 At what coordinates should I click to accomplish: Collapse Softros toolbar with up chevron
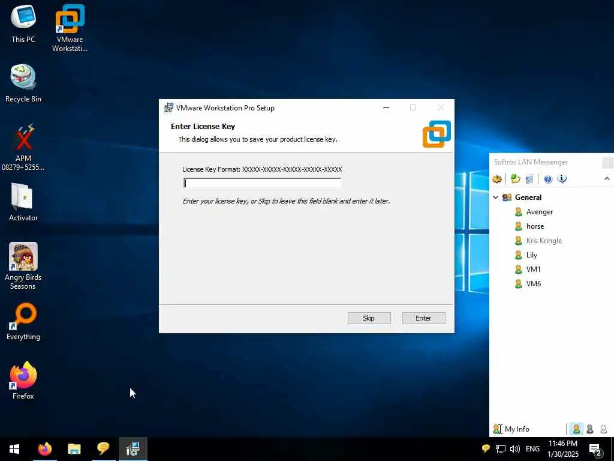point(607,179)
